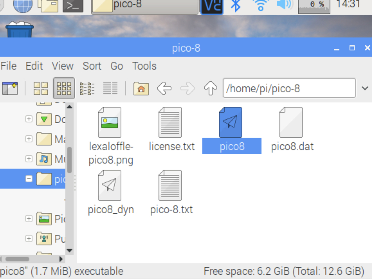Select the plain 'Ma' folder icon in sidebar

click(x=44, y=138)
